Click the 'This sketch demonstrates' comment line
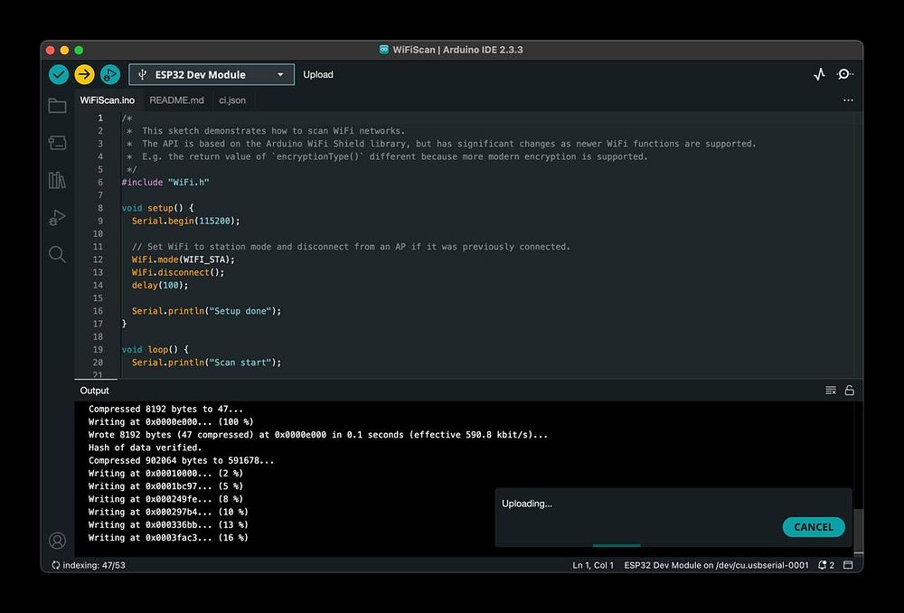This screenshot has height=613, width=904. click(x=266, y=131)
